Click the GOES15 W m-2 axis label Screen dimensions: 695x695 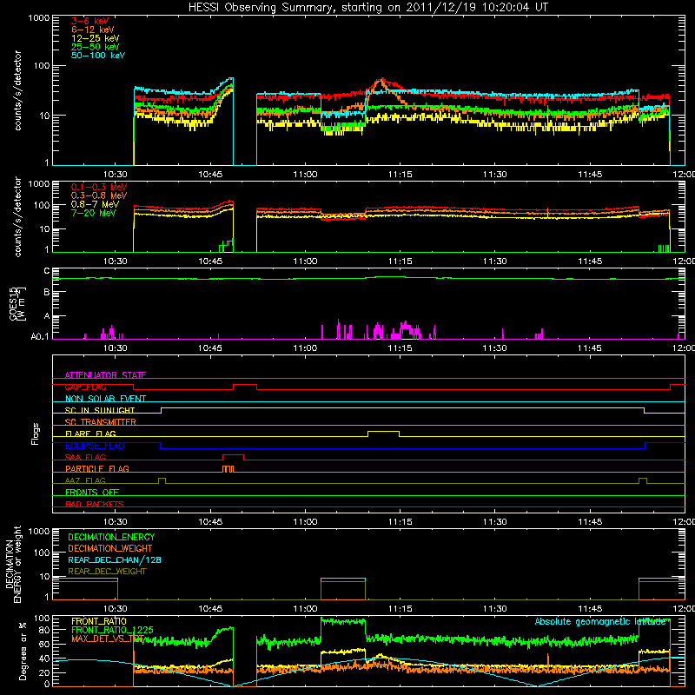[17, 303]
